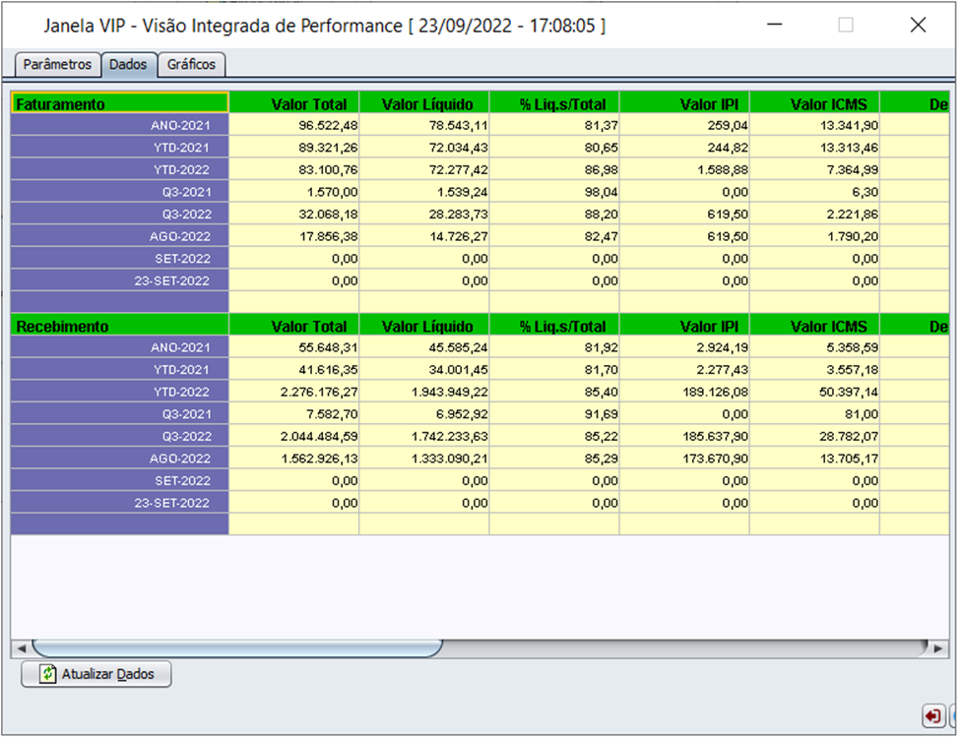Image resolution: width=960 pixels, height=738 pixels.
Task: Switch to the Parâmetros tab
Action: click(x=57, y=65)
